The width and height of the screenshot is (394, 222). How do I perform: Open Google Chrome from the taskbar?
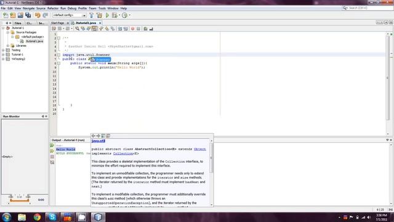(37, 217)
